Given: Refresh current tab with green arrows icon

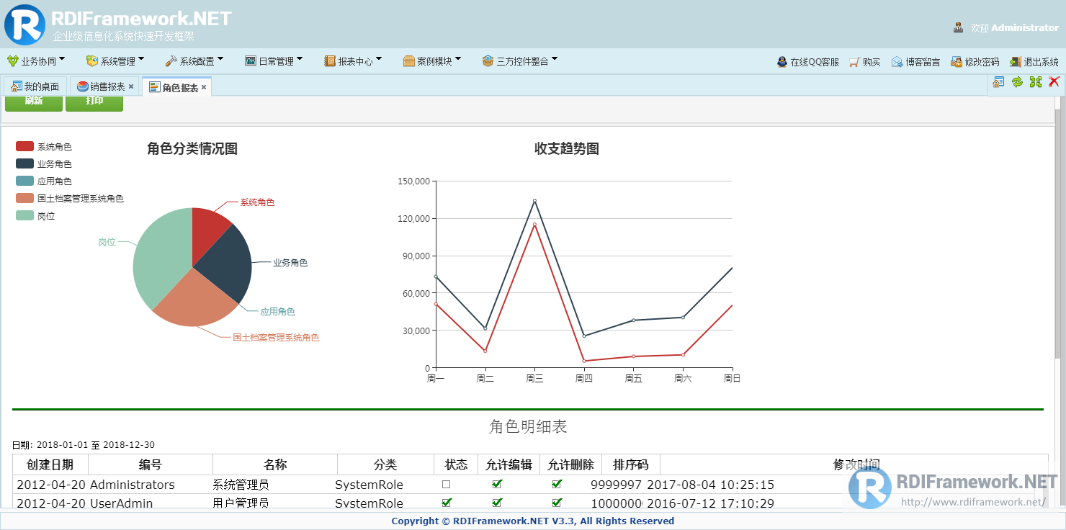Looking at the screenshot, I should 1017,82.
